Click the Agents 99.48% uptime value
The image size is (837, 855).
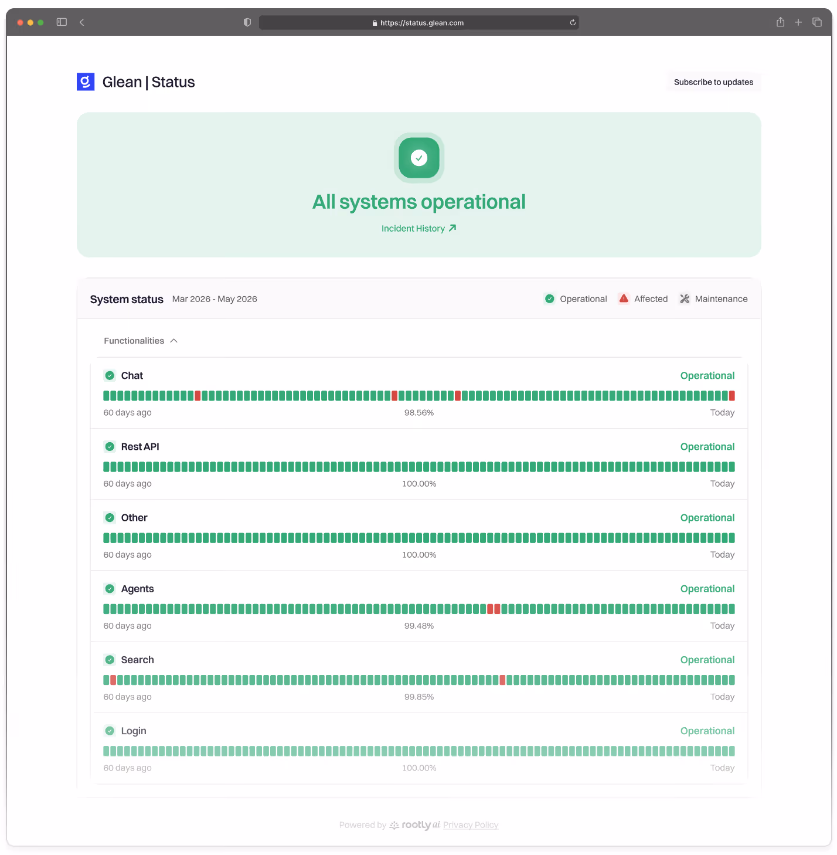[419, 626]
